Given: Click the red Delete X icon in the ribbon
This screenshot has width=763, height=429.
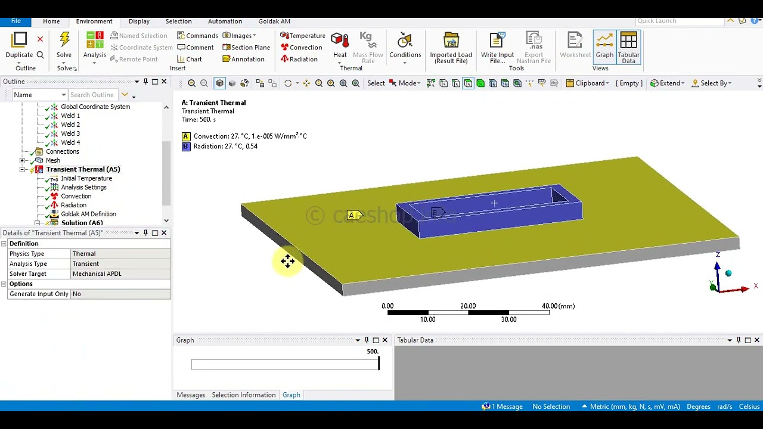Looking at the screenshot, I should [40, 39].
